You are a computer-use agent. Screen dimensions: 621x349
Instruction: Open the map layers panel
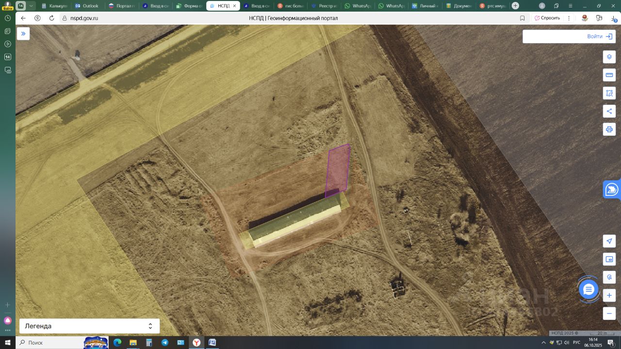pyautogui.click(x=609, y=57)
